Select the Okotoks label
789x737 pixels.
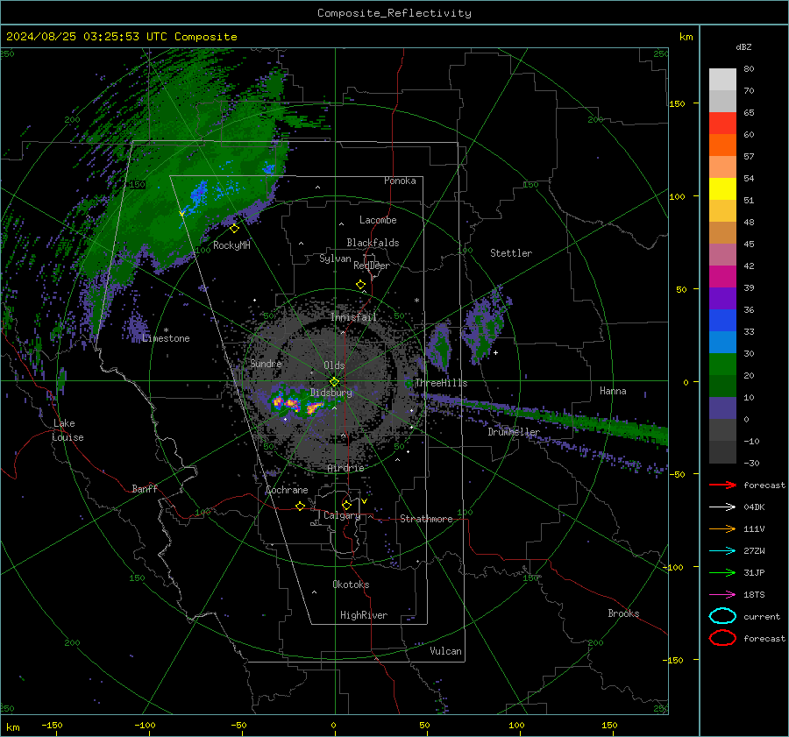point(351,584)
